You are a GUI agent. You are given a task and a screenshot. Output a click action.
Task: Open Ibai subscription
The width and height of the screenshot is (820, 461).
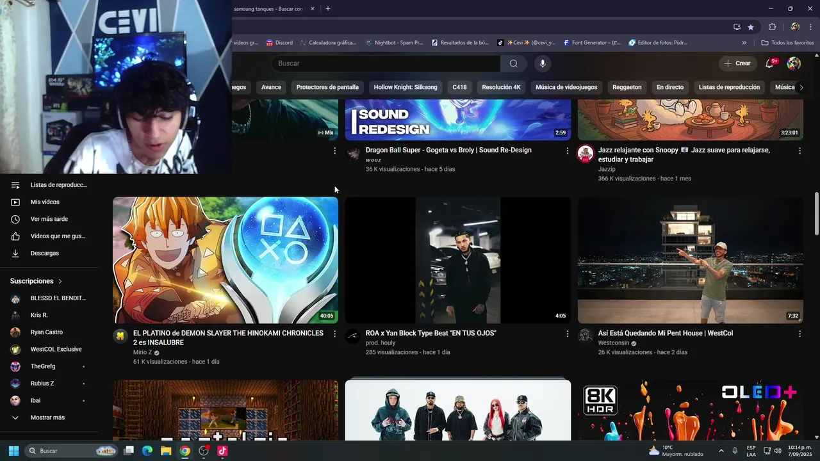pyautogui.click(x=49, y=400)
